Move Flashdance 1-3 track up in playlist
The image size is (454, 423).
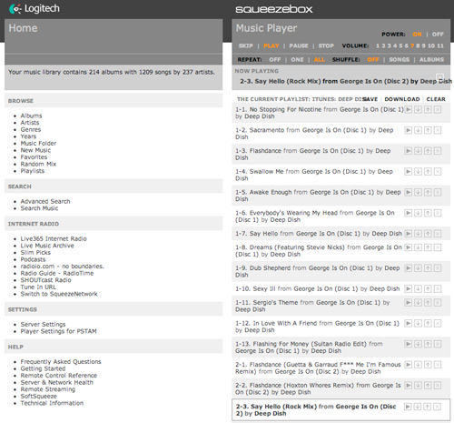pos(428,151)
